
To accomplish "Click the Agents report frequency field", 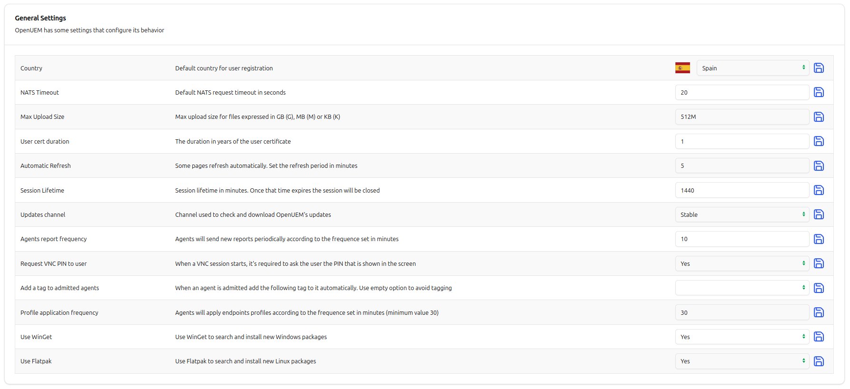I will pyautogui.click(x=742, y=239).
